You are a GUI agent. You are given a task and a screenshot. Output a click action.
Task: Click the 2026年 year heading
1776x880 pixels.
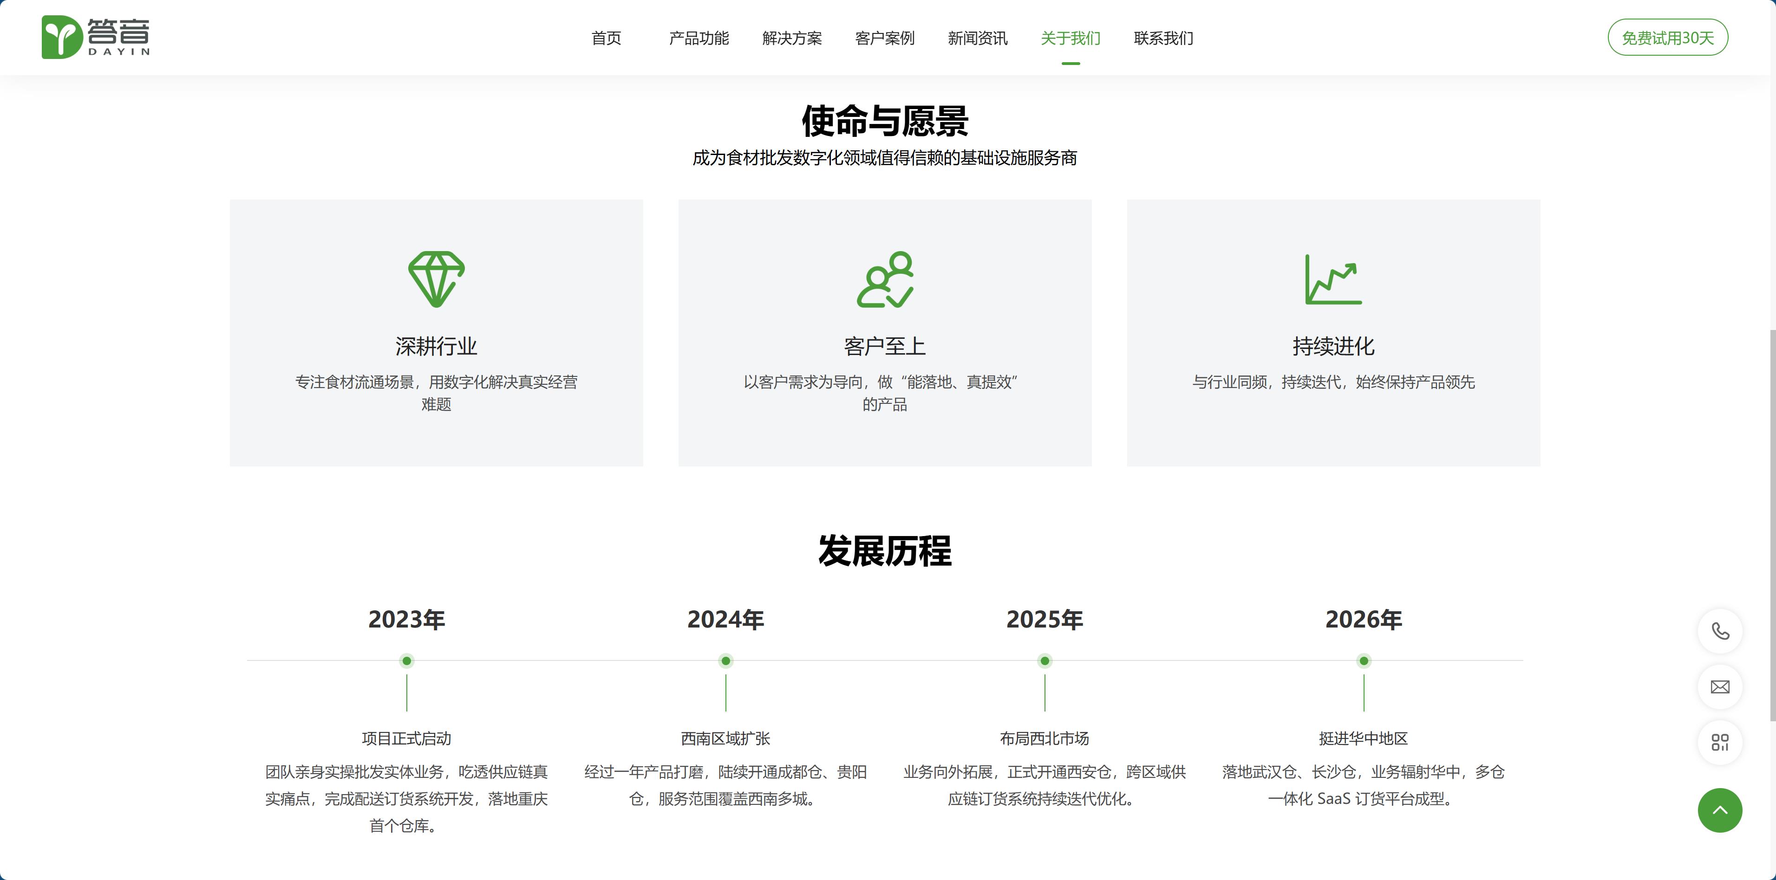coord(1364,620)
